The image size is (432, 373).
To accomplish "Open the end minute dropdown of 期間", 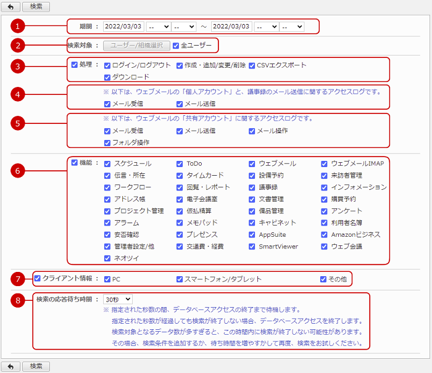I will coord(292,27).
